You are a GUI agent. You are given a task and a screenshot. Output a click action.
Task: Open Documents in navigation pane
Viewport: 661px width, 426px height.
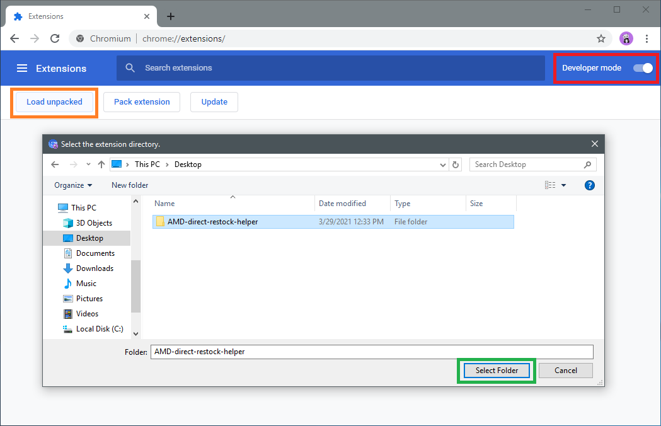95,253
